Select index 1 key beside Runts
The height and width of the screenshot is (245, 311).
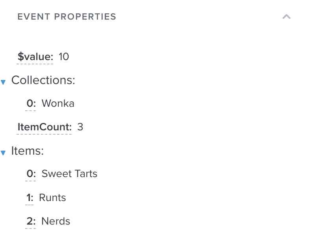30,197
